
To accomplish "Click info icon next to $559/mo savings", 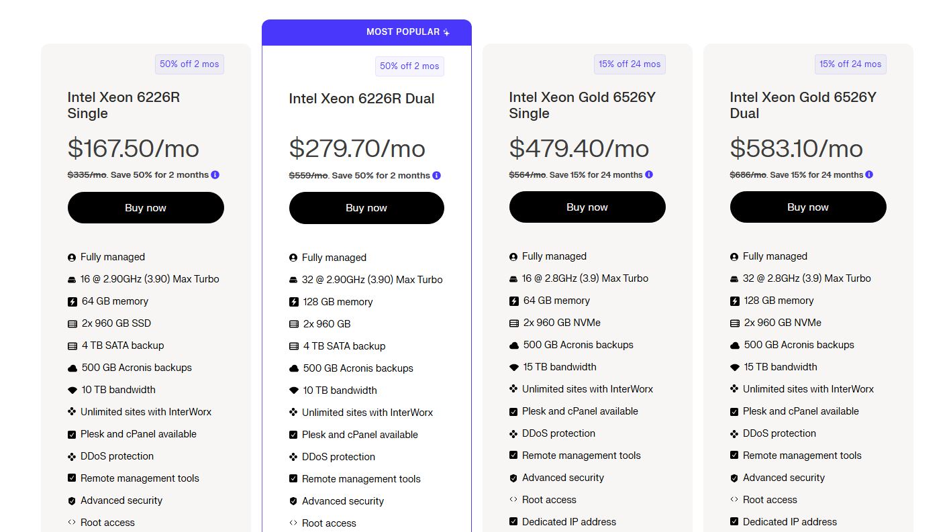I will point(436,176).
